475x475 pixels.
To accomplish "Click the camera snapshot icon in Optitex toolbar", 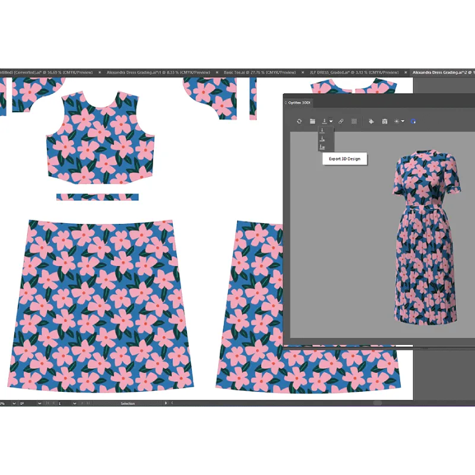I will pyautogui.click(x=384, y=121).
